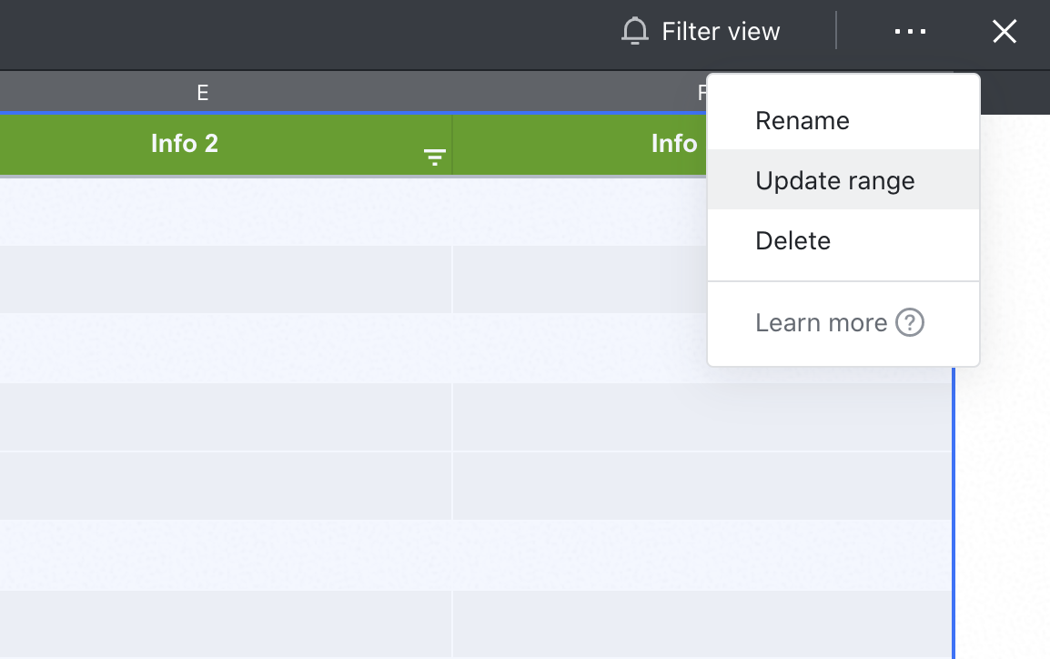This screenshot has height=659, width=1050.
Task: Click the Filter view label text
Action: point(721,32)
